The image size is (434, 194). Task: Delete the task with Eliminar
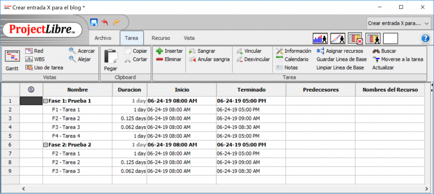169,59
